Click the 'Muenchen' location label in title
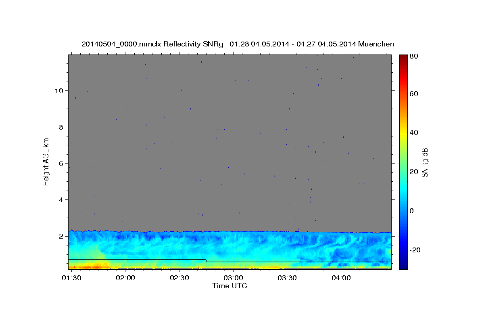The width and height of the screenshot is (484, 323). pos(376,44)
